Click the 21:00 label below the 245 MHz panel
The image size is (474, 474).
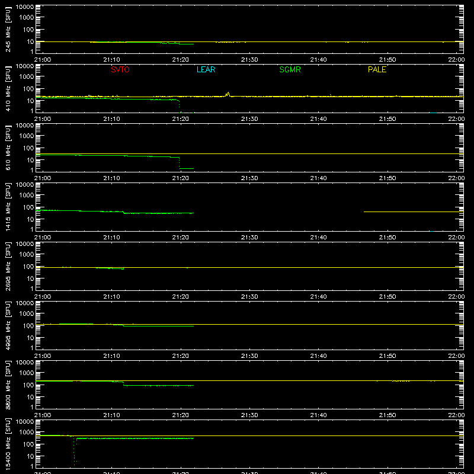43,60
